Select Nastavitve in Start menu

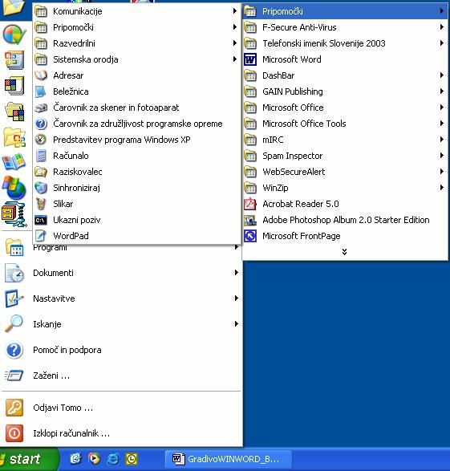(121, 298)
